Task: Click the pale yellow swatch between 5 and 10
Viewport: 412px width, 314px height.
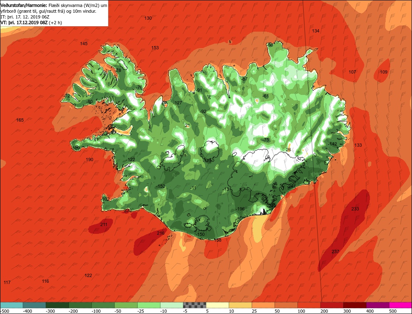Action: tap(217, 305)
